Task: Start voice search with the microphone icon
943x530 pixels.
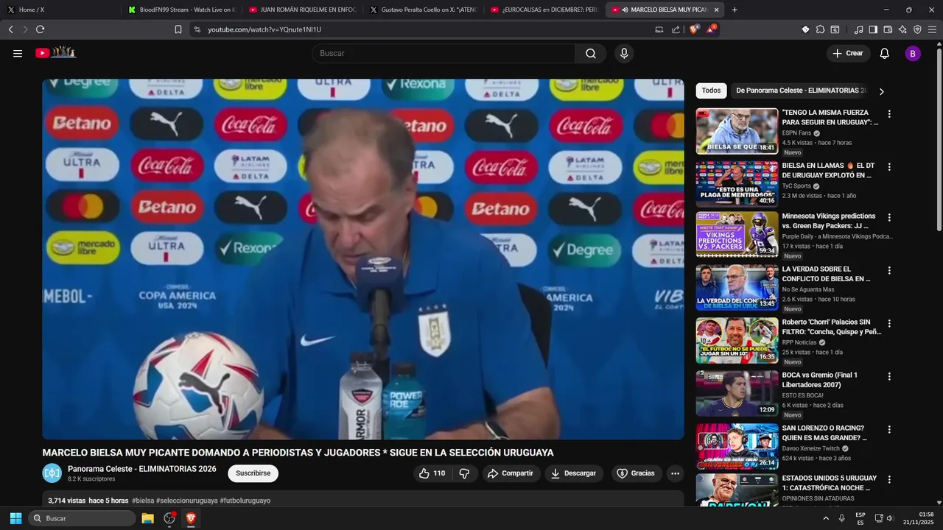Action: (624, 53)
